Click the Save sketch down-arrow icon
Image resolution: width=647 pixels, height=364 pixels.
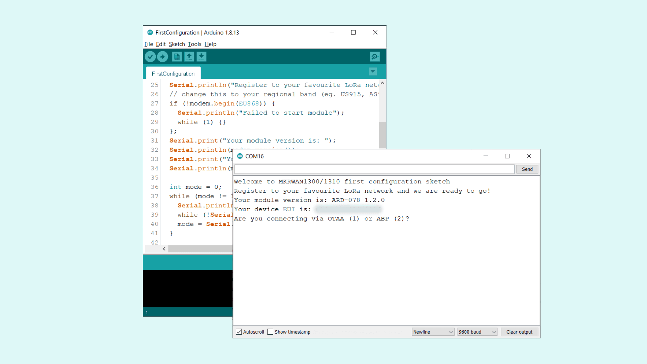(201, 57)
